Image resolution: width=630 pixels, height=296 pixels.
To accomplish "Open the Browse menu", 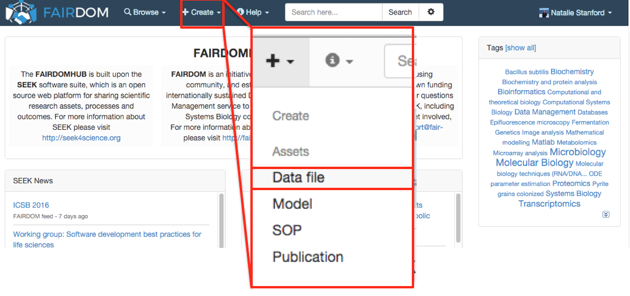I will coord(145,12).
